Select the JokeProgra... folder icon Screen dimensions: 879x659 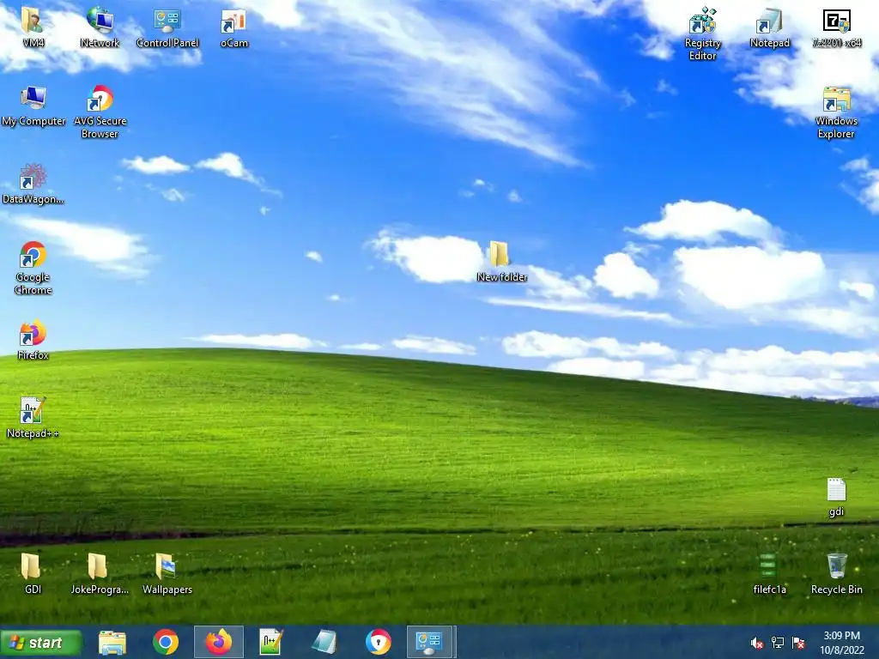tap(99, 567)
